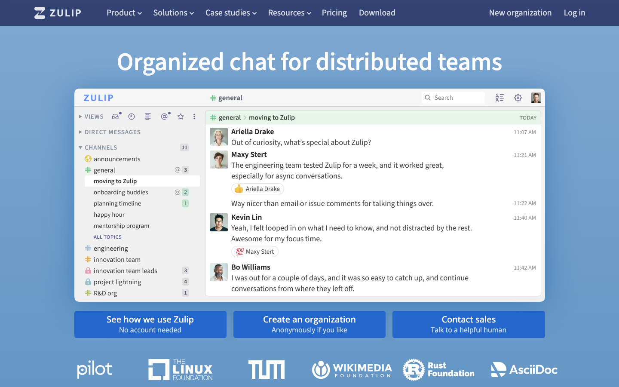Screen dimensions: 619x387
Task: Click the Contact sales button
Action: pyautogui.click(x=468, y=324)
